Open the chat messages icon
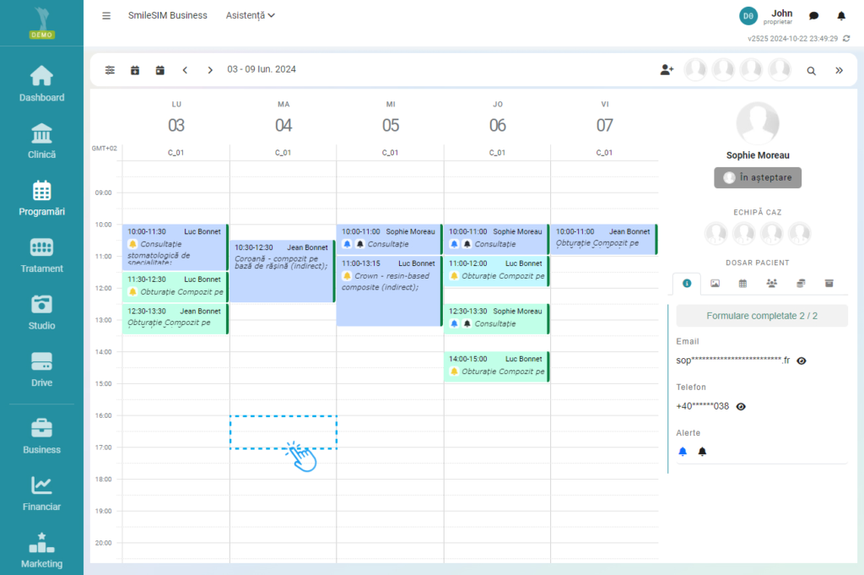864x575 pixels. coord(813,15)
